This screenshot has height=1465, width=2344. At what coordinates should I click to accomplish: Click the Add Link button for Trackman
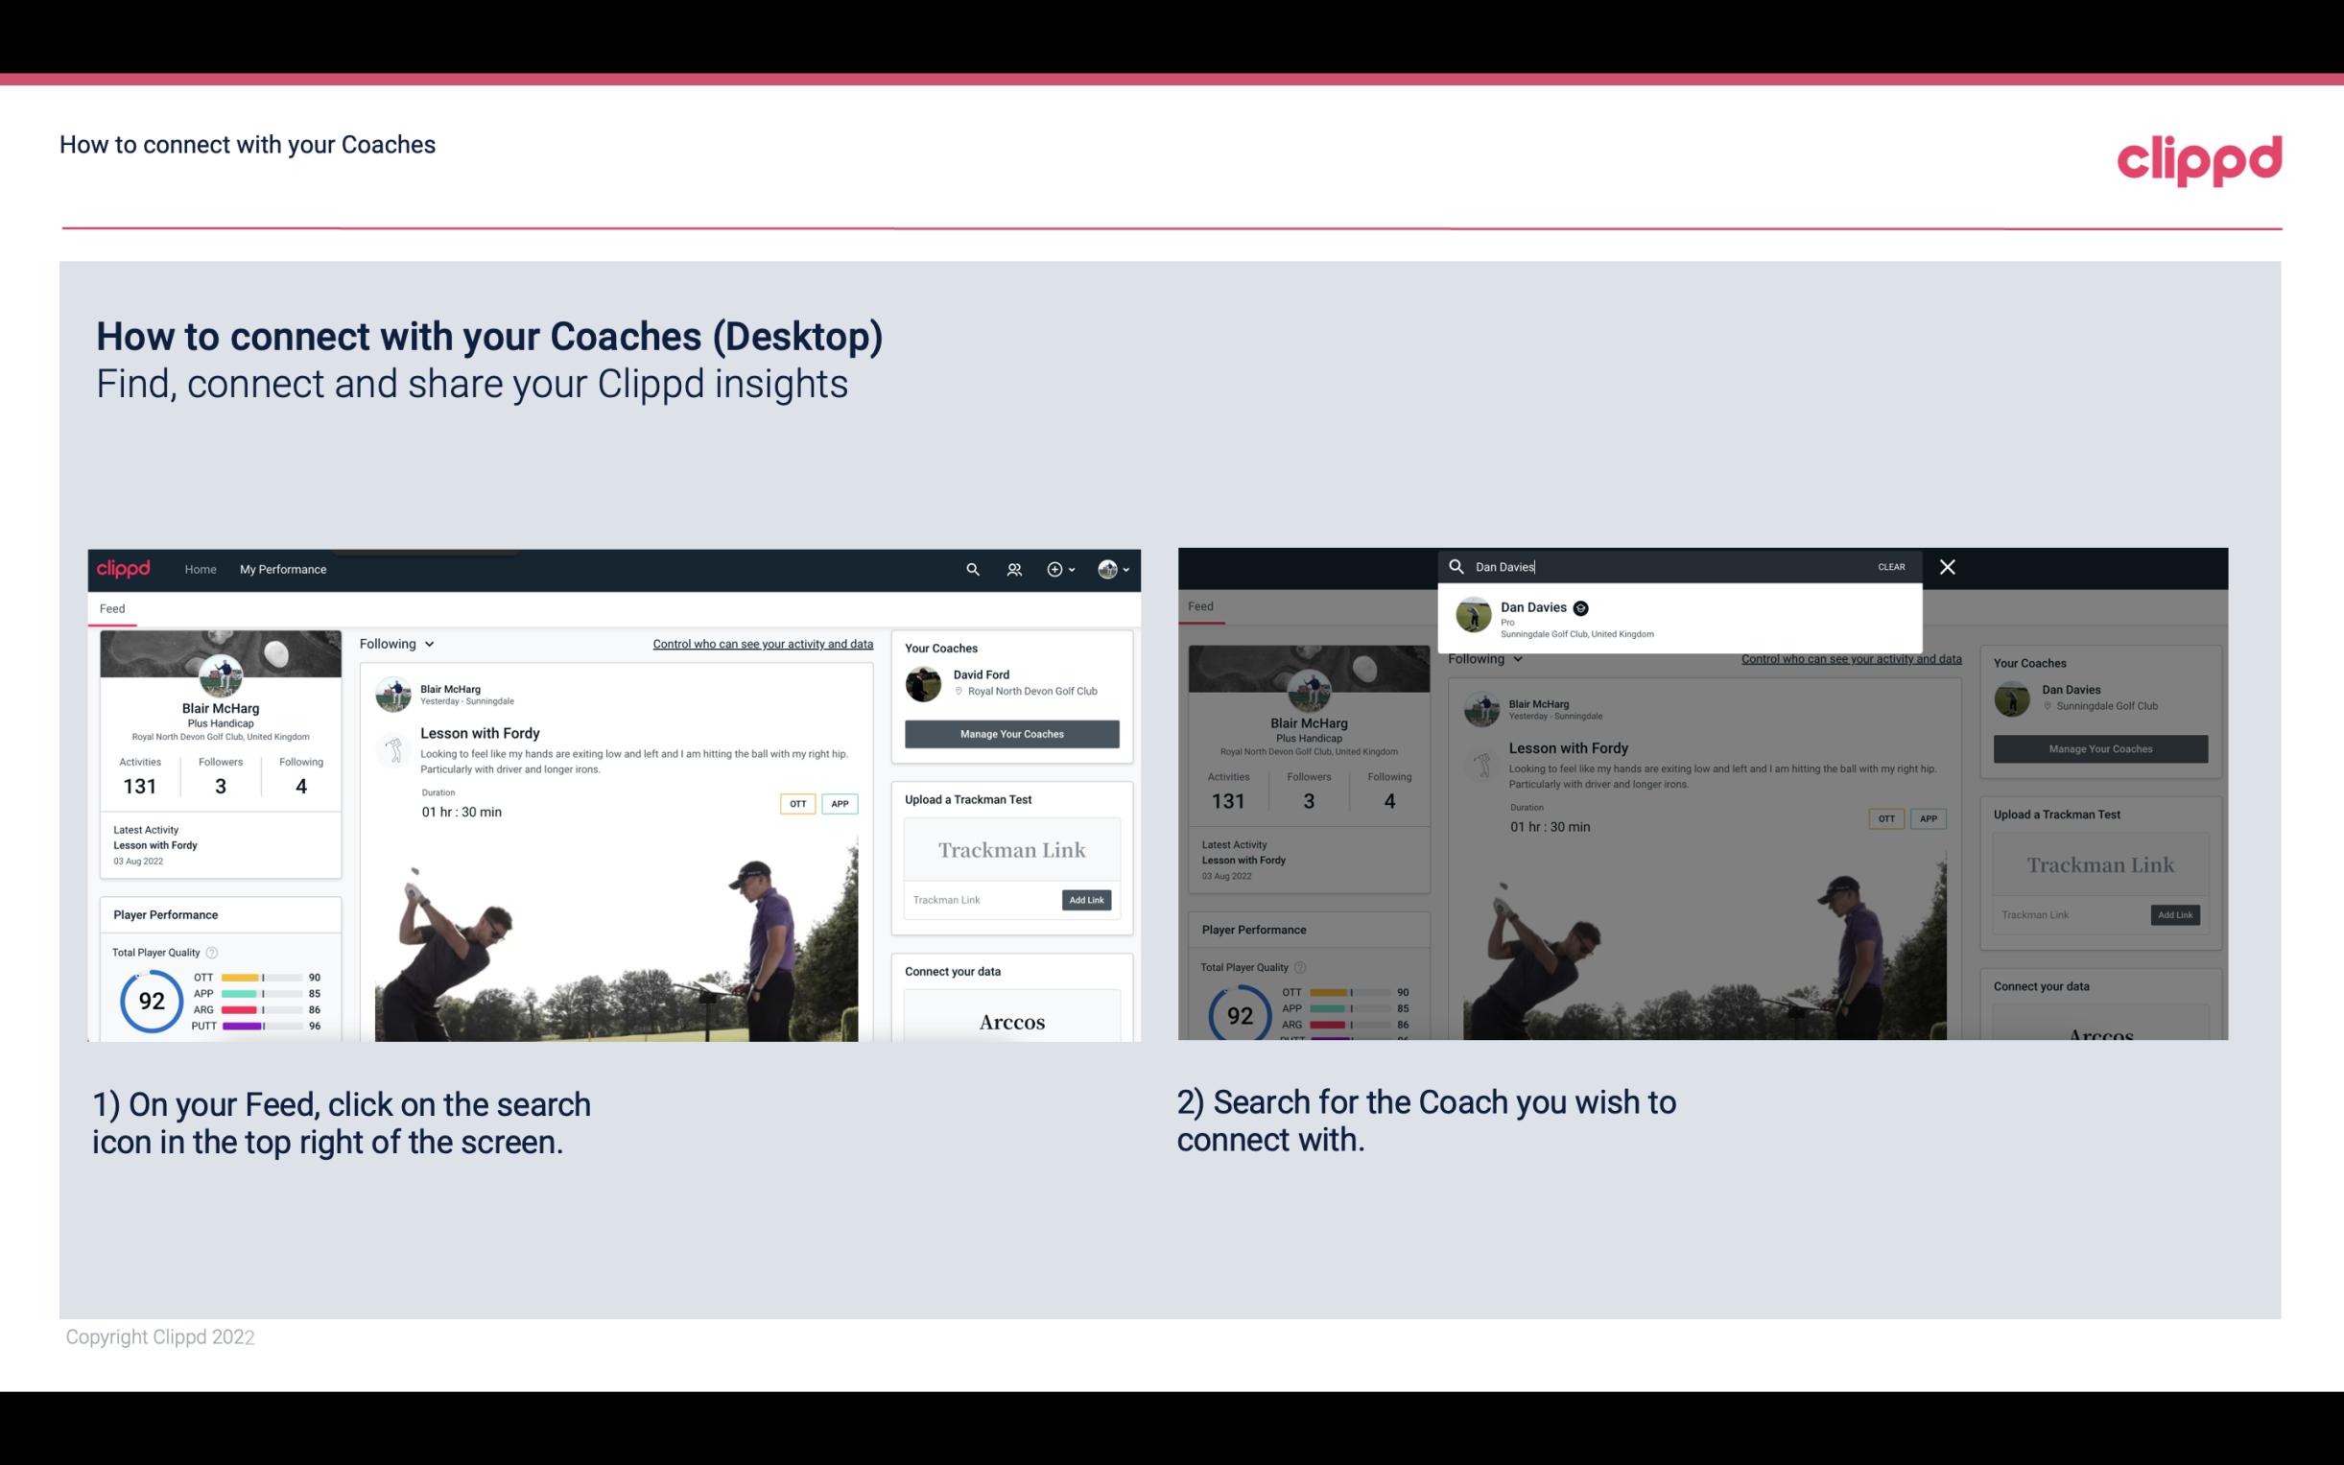click(x=1087, y=900)
